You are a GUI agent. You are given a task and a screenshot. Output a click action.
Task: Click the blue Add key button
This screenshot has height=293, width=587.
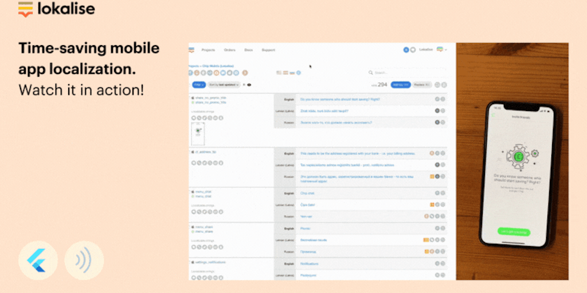(401, 85)
